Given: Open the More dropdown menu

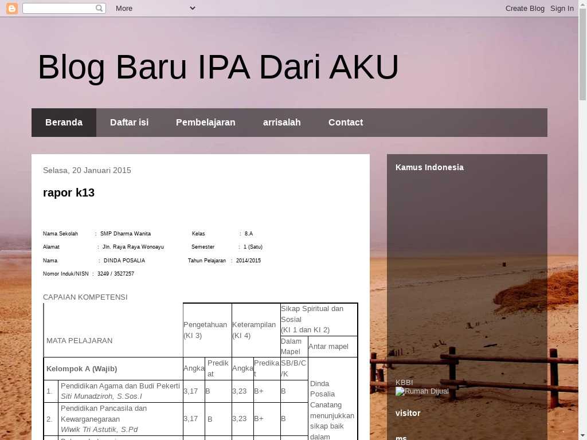Looking at the screenshot, I should coord(155,8).
